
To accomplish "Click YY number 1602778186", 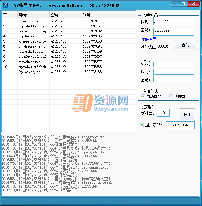I will [92, 72].
